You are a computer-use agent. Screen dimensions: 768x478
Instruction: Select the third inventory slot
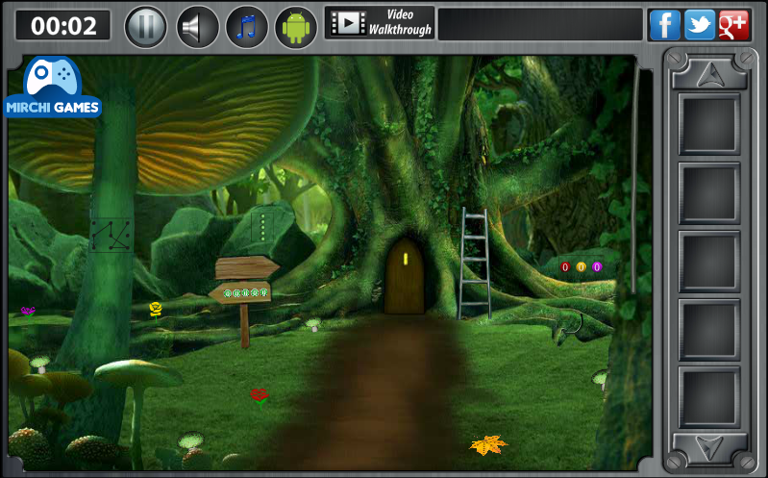click(708, 261)
